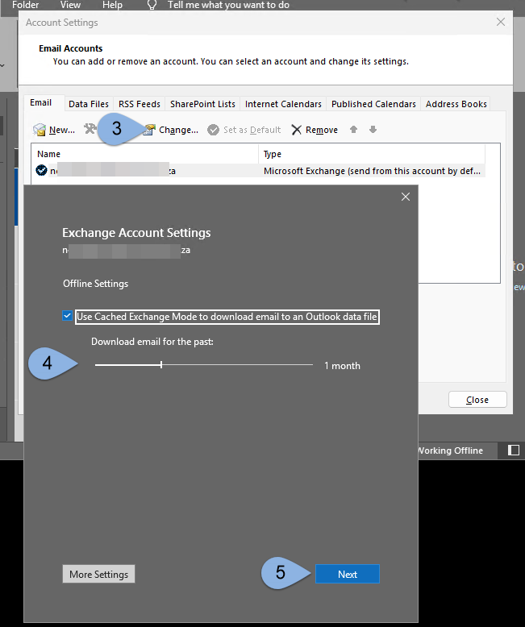Click the Set as Default checkmark icon

point(213,130)
